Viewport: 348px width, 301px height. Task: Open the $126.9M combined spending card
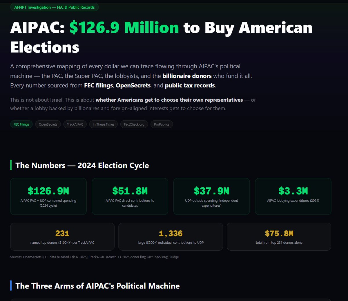48,196
